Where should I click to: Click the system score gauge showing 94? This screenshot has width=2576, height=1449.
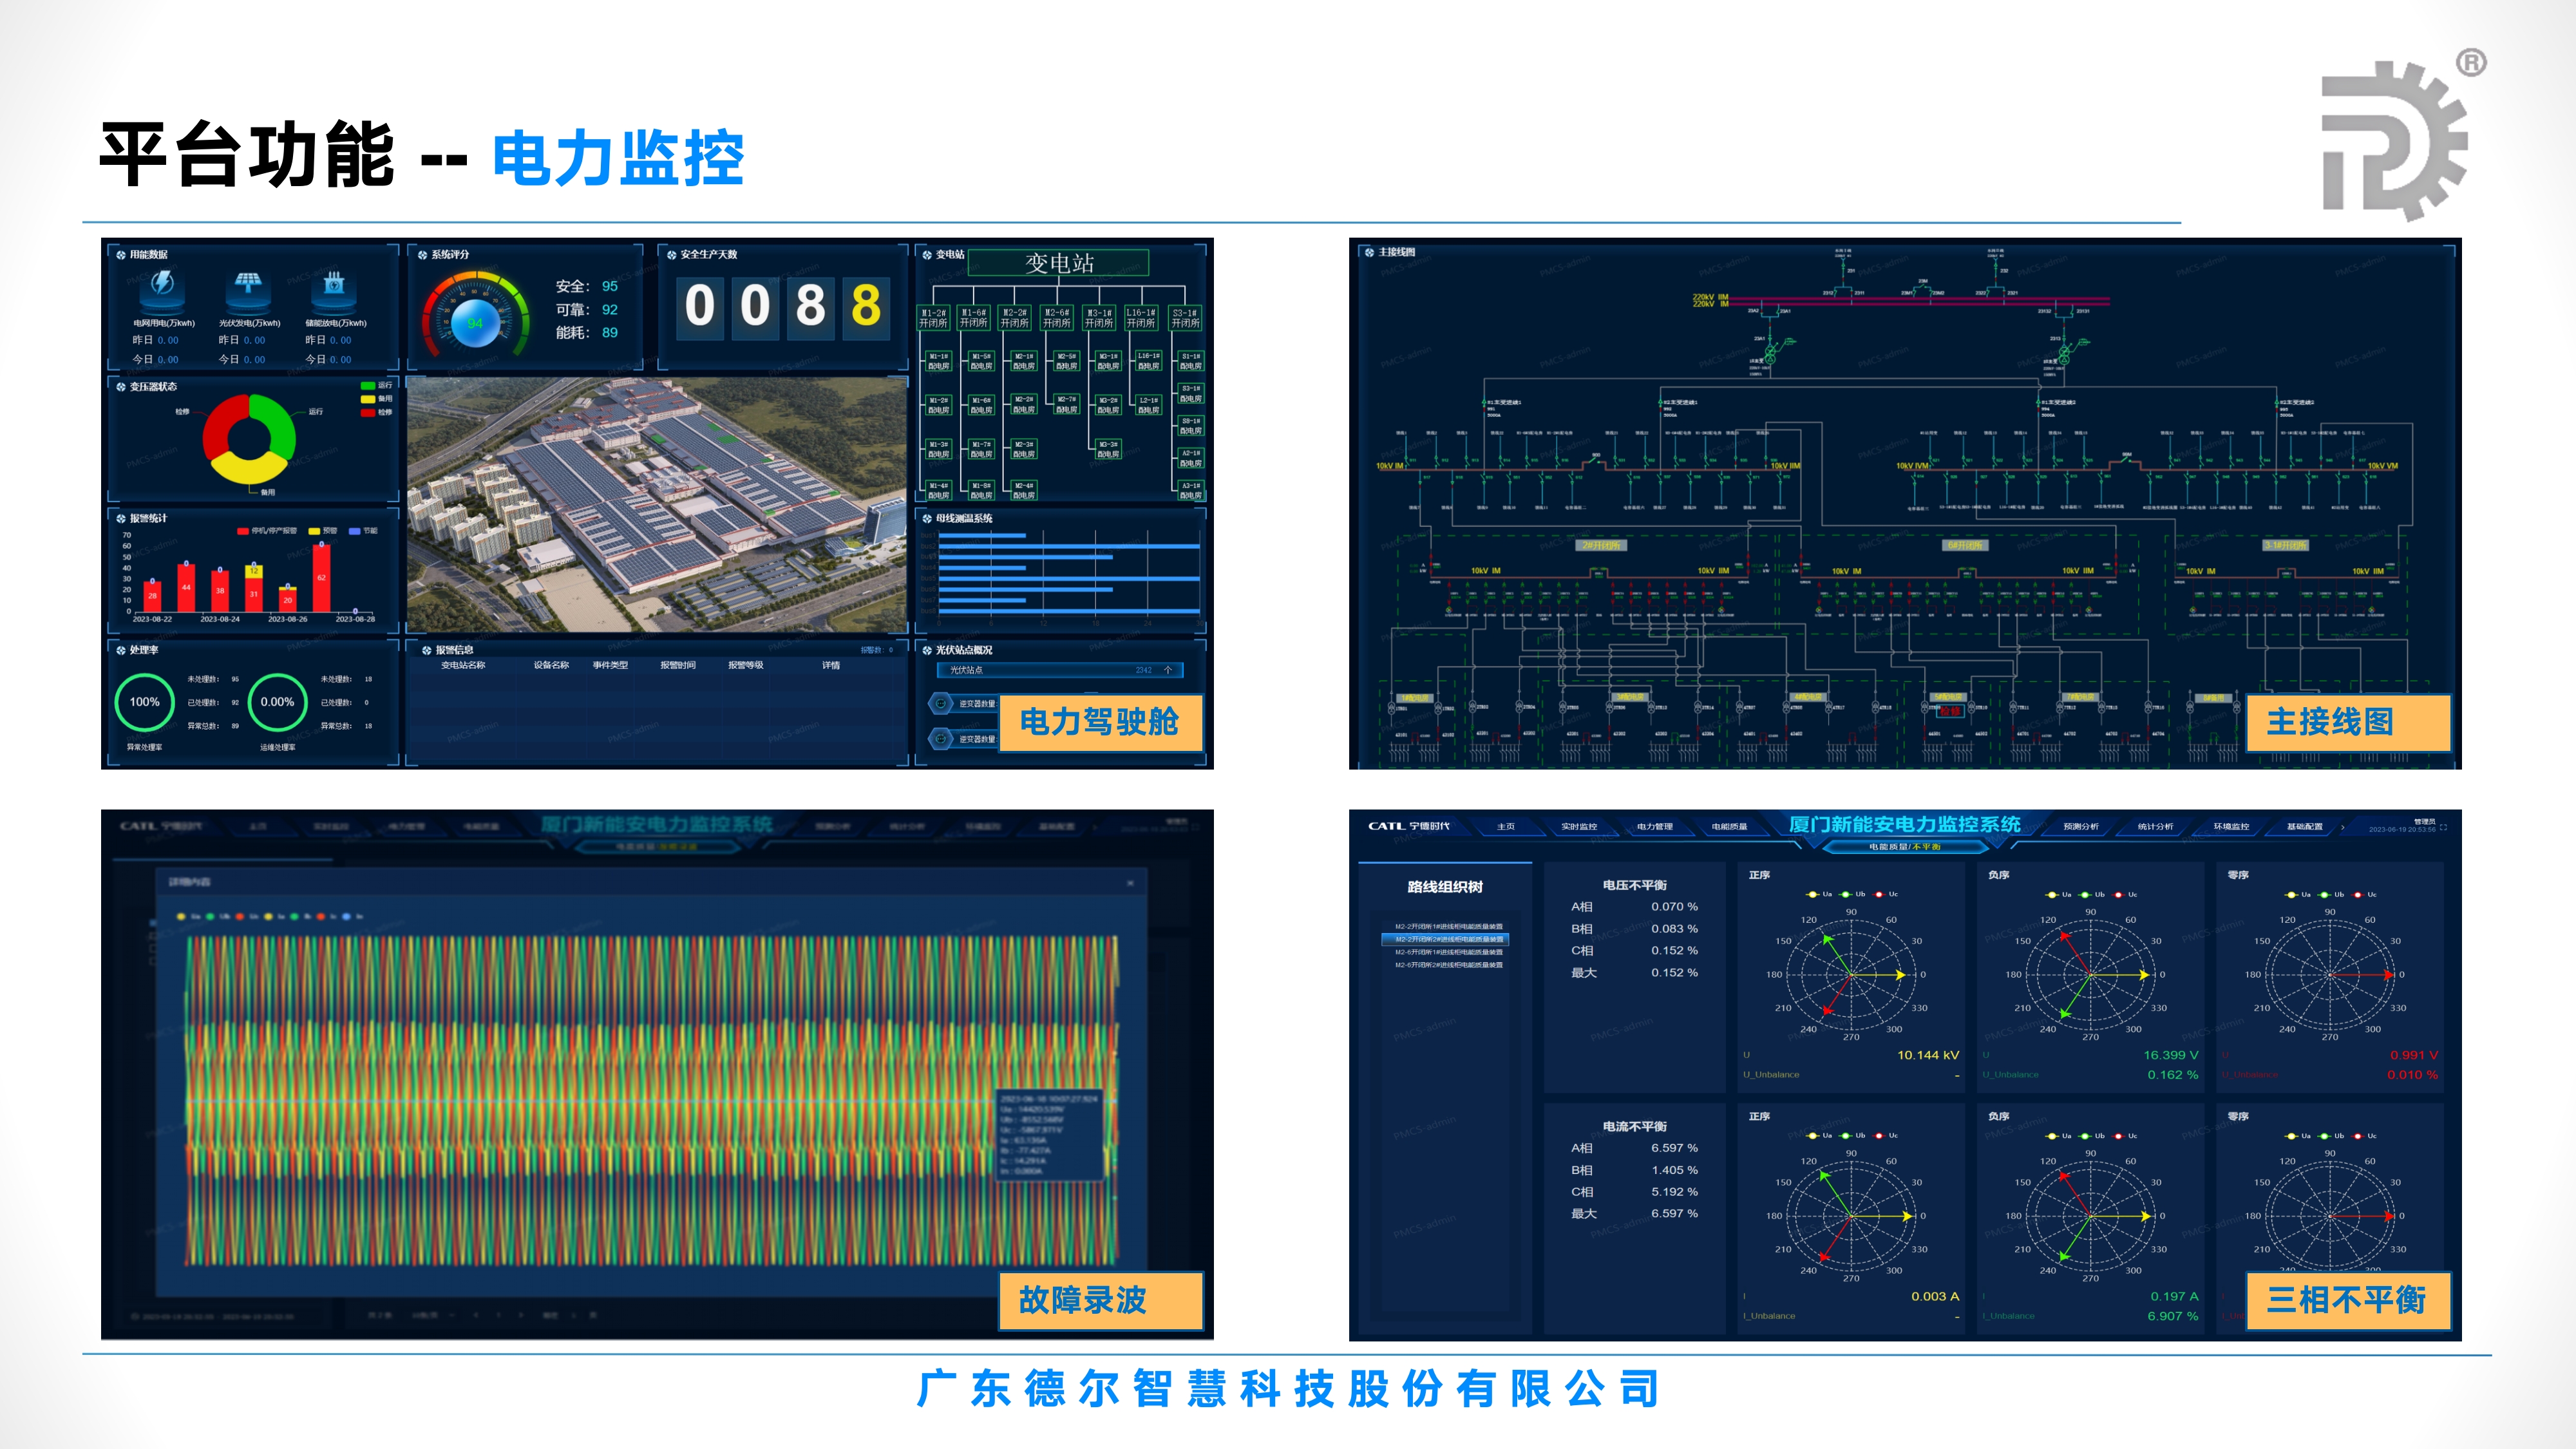(x=475, y=316)
